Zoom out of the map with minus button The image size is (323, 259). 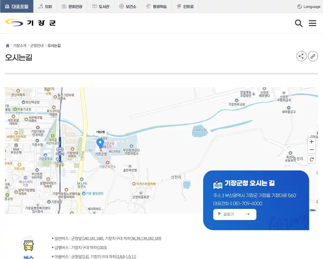312,150
